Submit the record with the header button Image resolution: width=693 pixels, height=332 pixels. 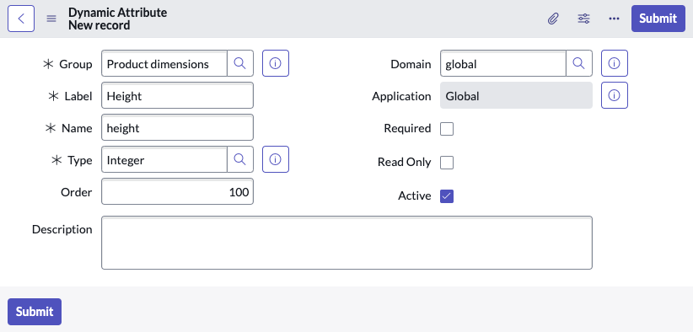658,19
